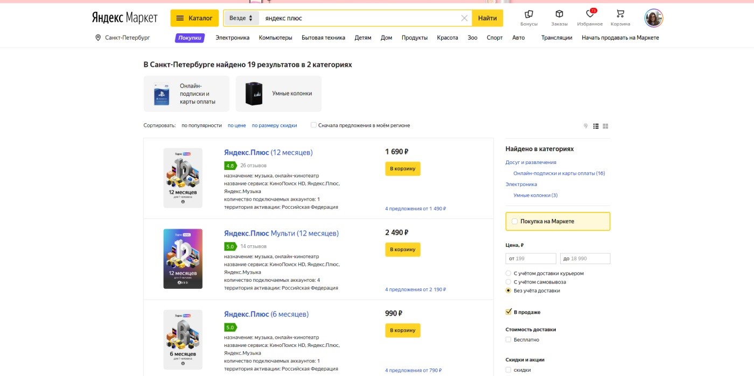The image size is (754, 376).
Task: Open Яндекс.Плюс Мульти product image
Action: 183,259
